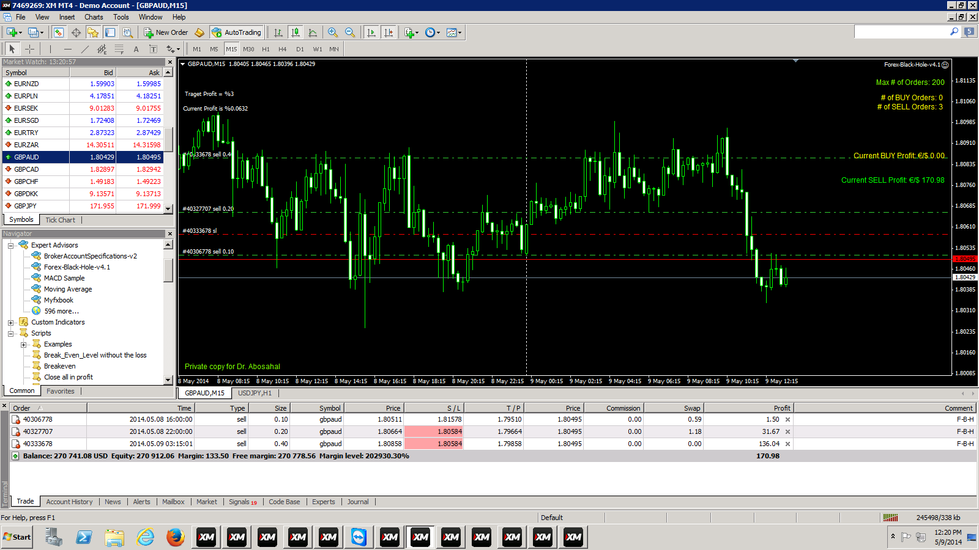This screenshot has width=979, height=550.
Task: Open the Charts menu
Action: 93,17
